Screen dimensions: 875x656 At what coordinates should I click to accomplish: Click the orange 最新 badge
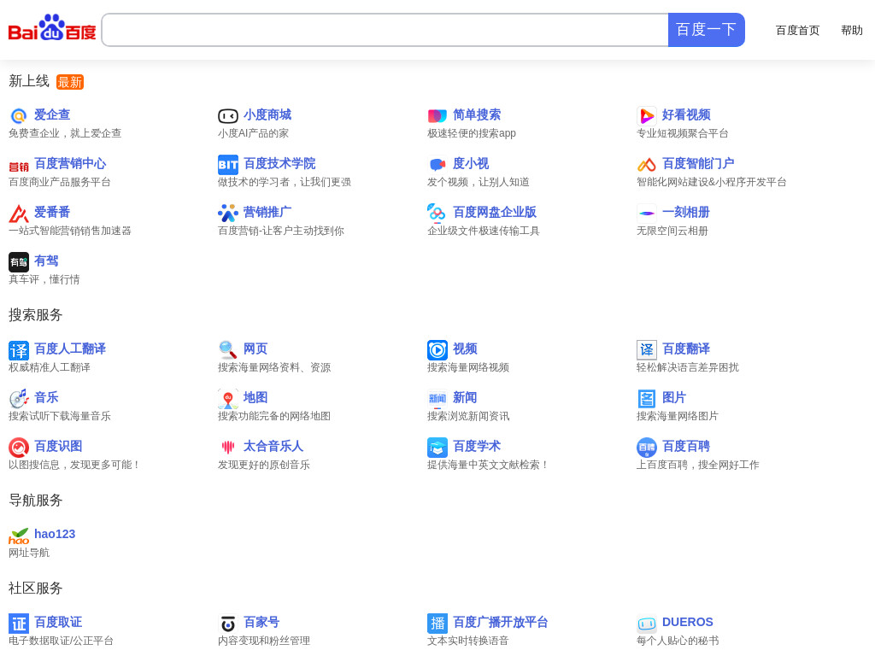(70, 82)
